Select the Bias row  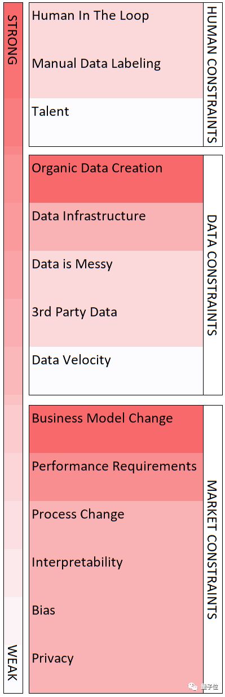(116, 621)
